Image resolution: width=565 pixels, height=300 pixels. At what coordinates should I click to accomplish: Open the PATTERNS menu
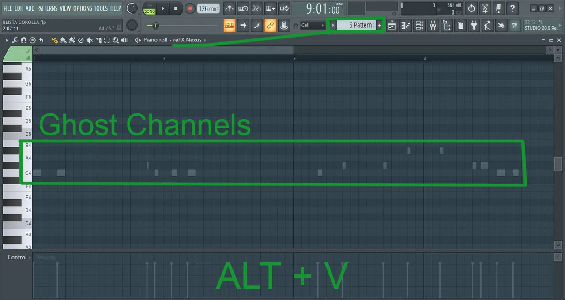click(x=47, y=8)
